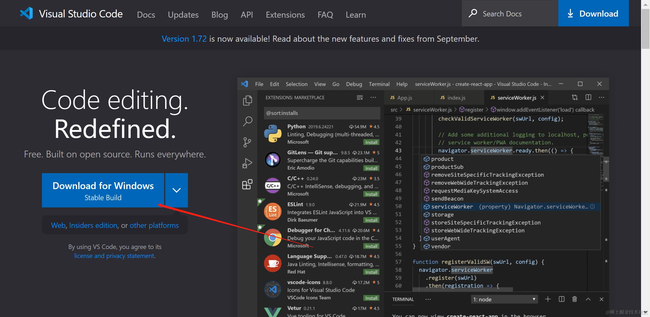Click the Python extension logo
This screenshot has height=317, width=650.
pyautogui.click(x=273, y=134)
